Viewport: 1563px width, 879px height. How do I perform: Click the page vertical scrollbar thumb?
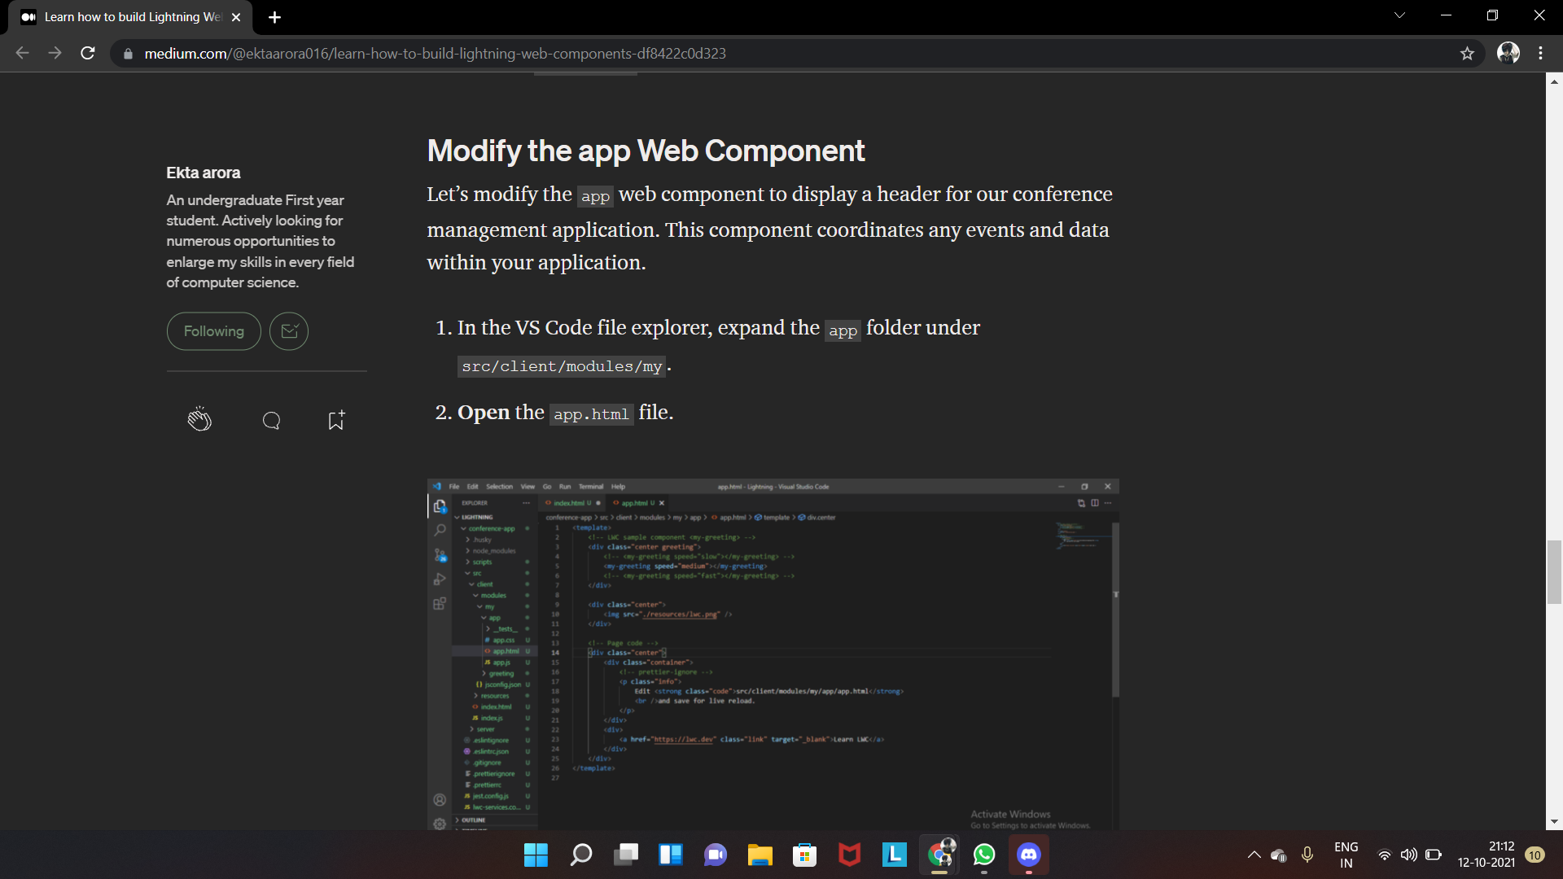[x=1554, y=571]
